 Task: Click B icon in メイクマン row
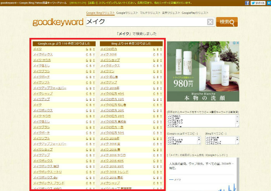pyautogui.click(x=158, y=71)
